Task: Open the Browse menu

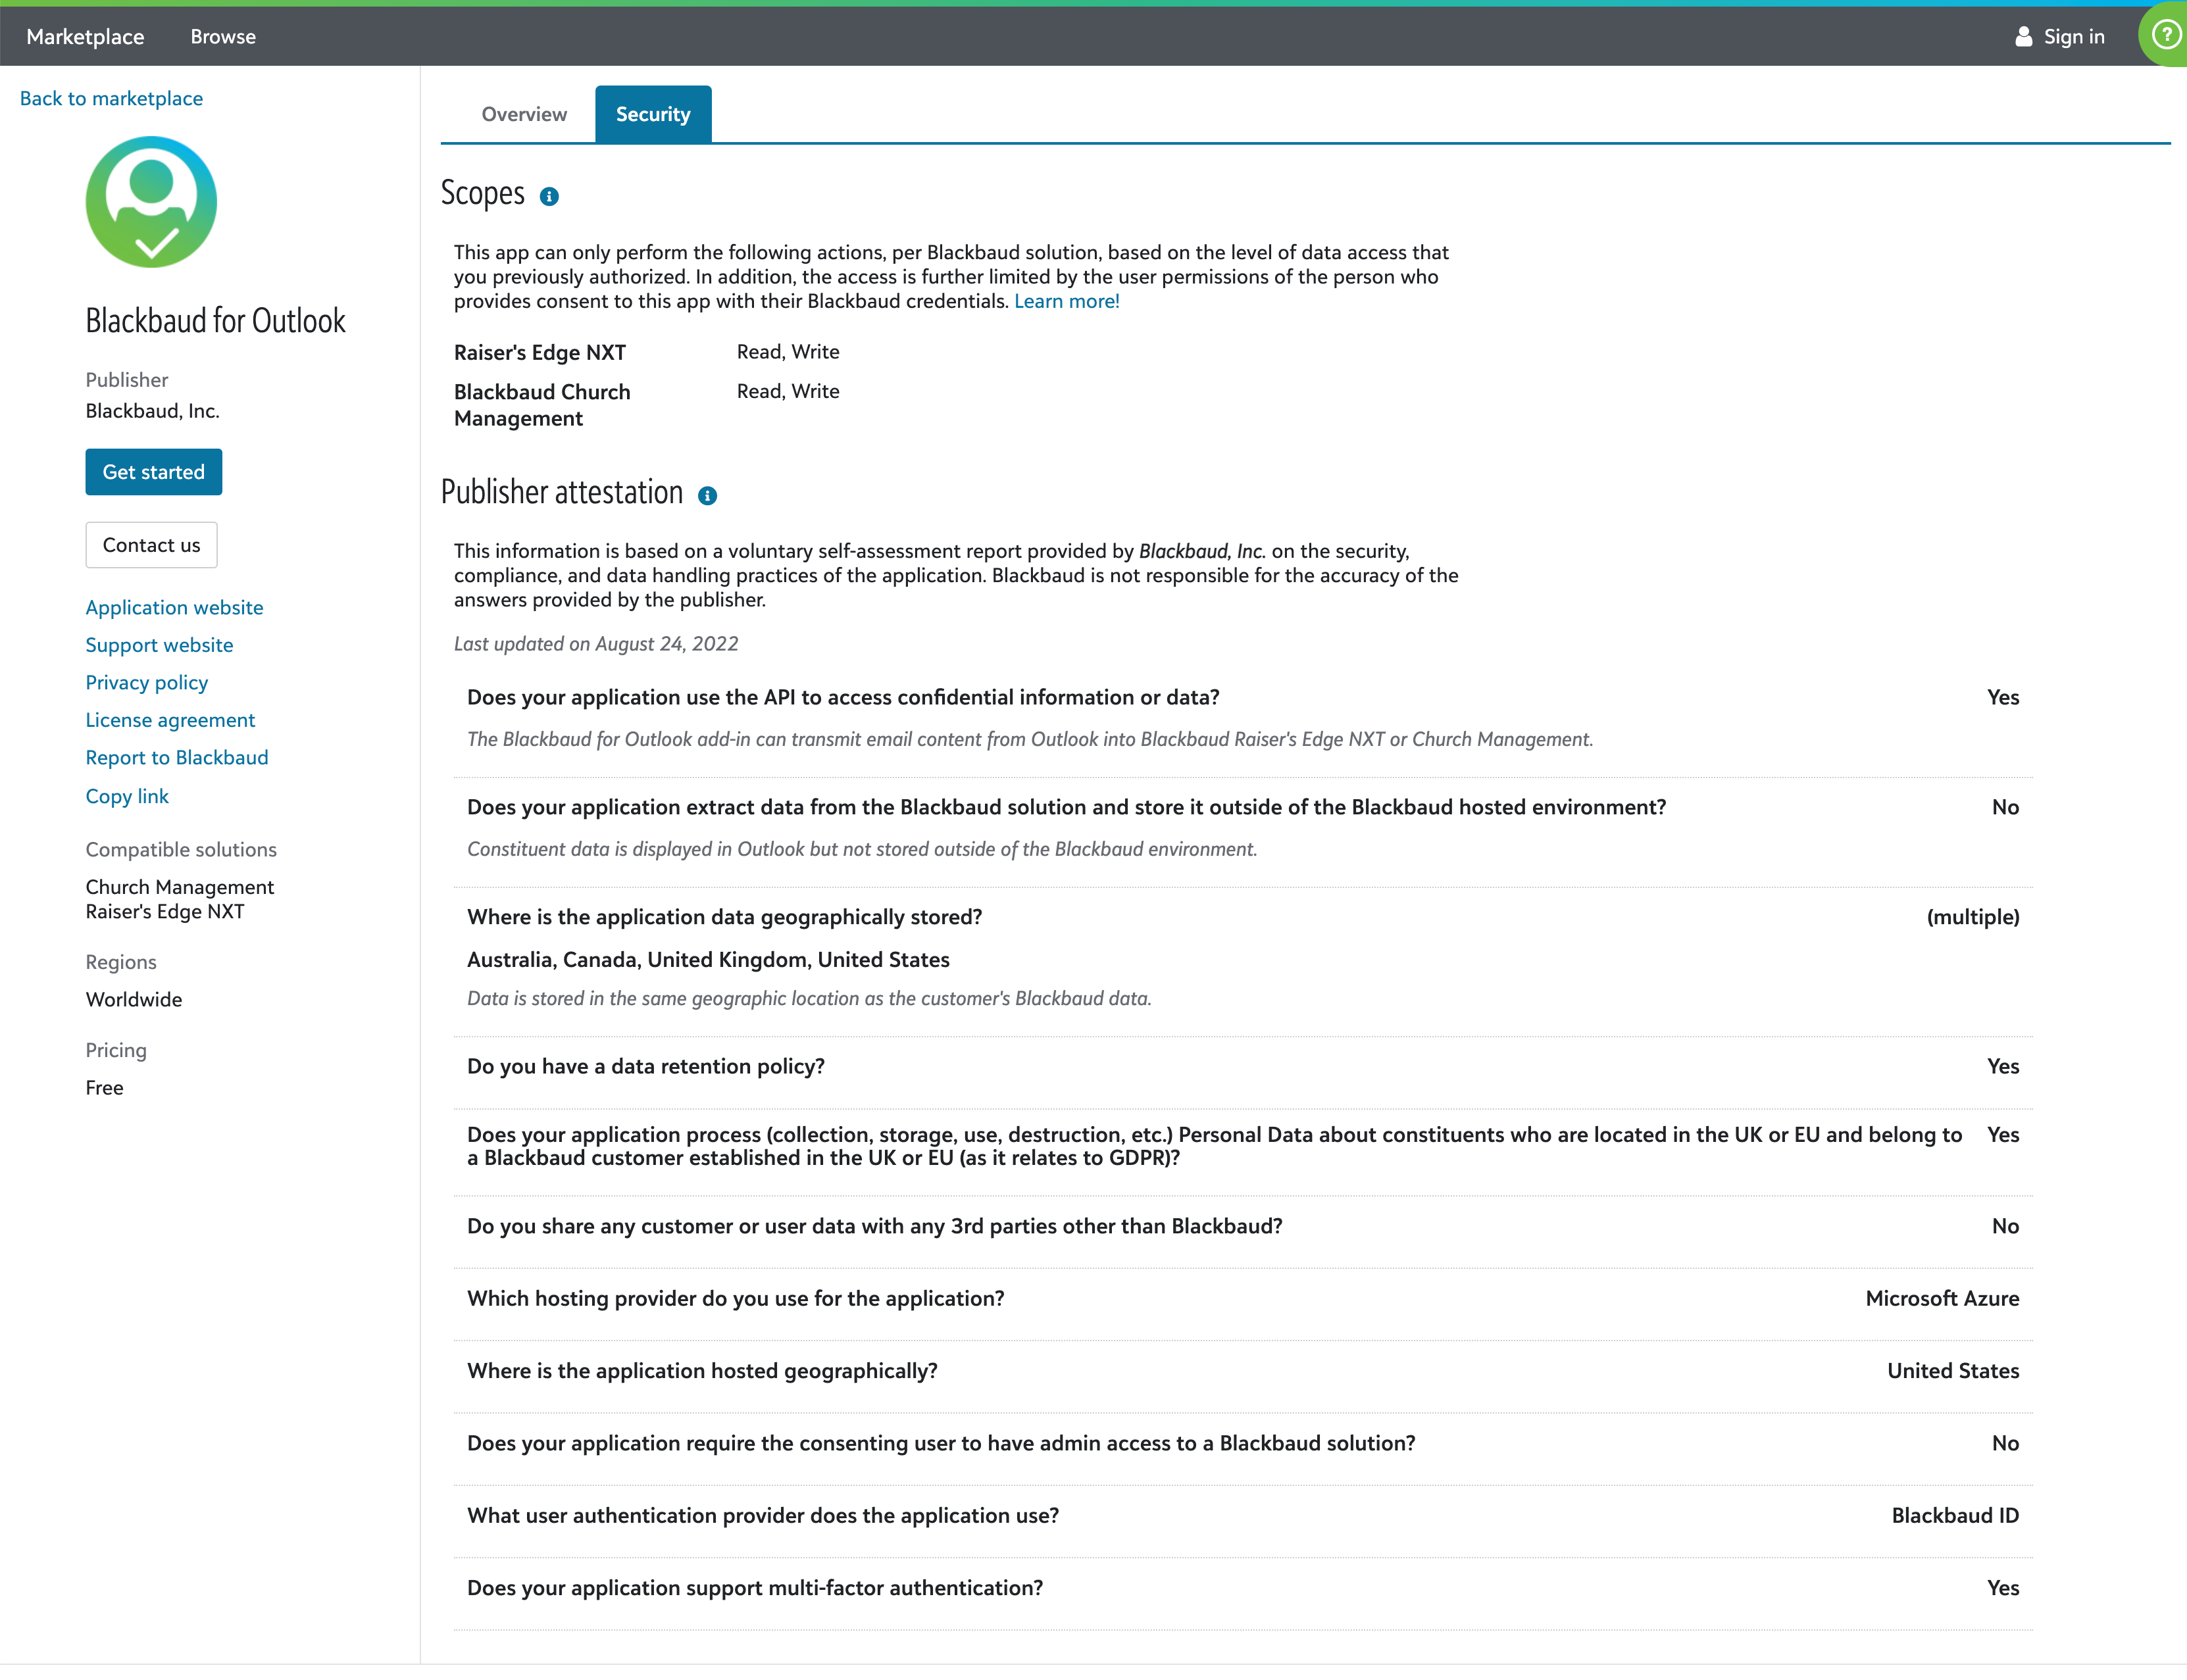Action: coord(223,37)
